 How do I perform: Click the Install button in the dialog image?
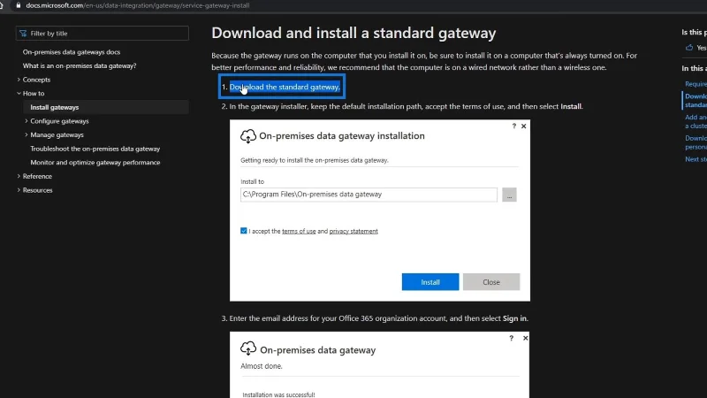click(430, 282)
